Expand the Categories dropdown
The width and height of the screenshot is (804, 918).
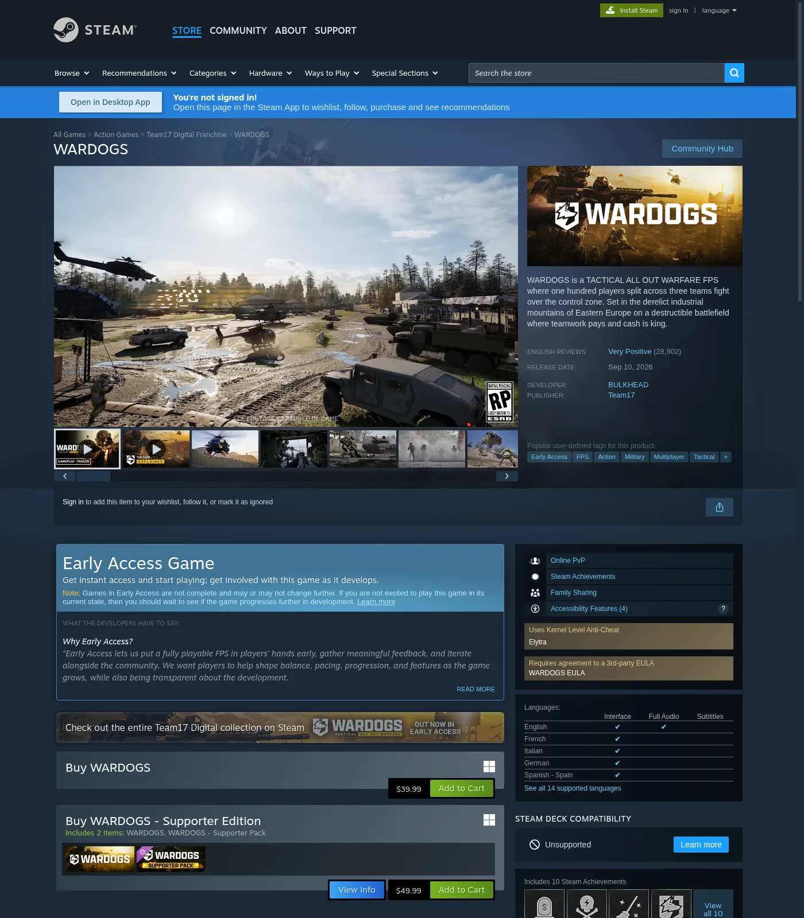coord(213,73)
